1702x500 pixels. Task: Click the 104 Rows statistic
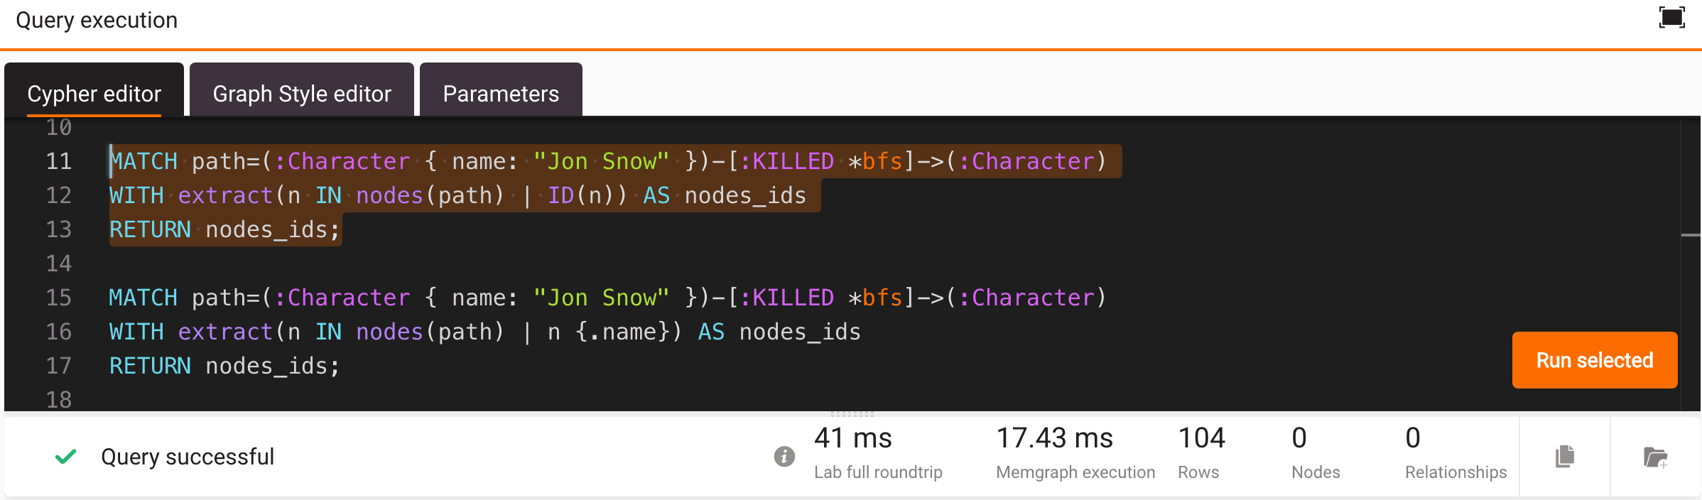pos(1201,452)
